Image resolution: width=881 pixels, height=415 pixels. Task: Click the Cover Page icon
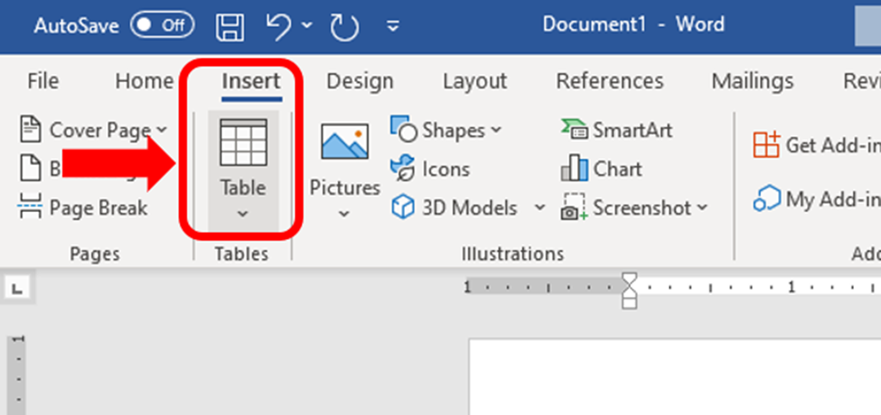[31, 130]
